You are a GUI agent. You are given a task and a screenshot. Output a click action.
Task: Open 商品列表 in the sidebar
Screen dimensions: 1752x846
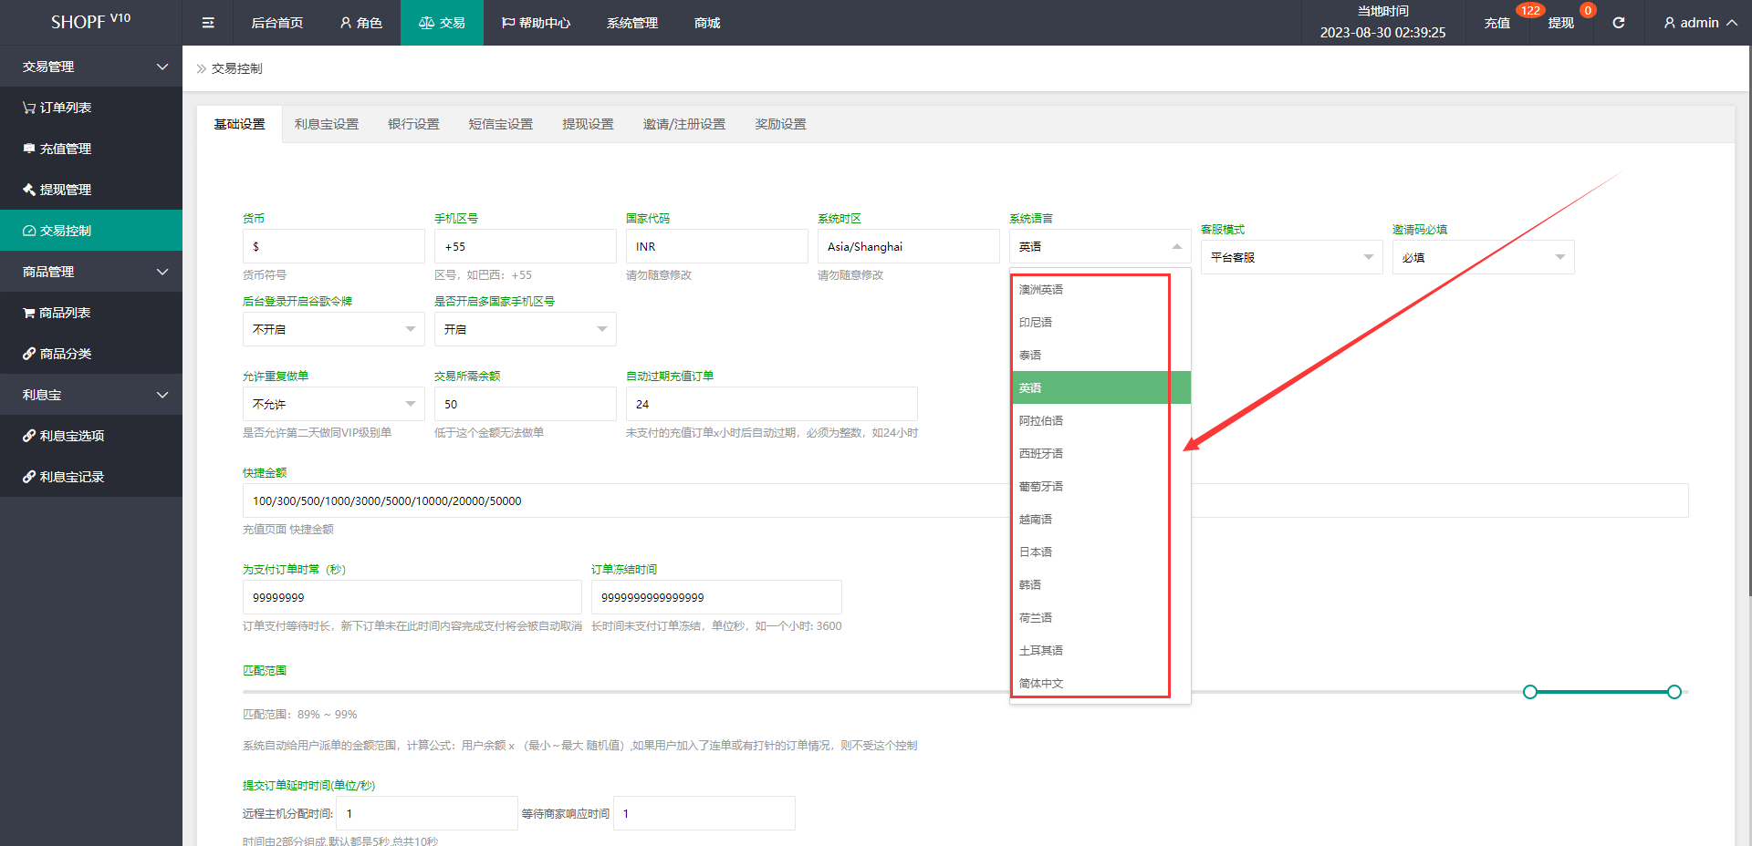tap(57, 313)
